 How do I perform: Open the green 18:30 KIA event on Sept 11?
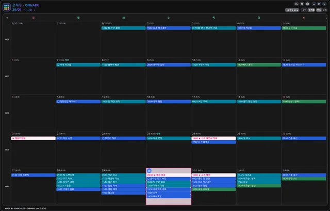pyautogui.click(x=259, y=65)
